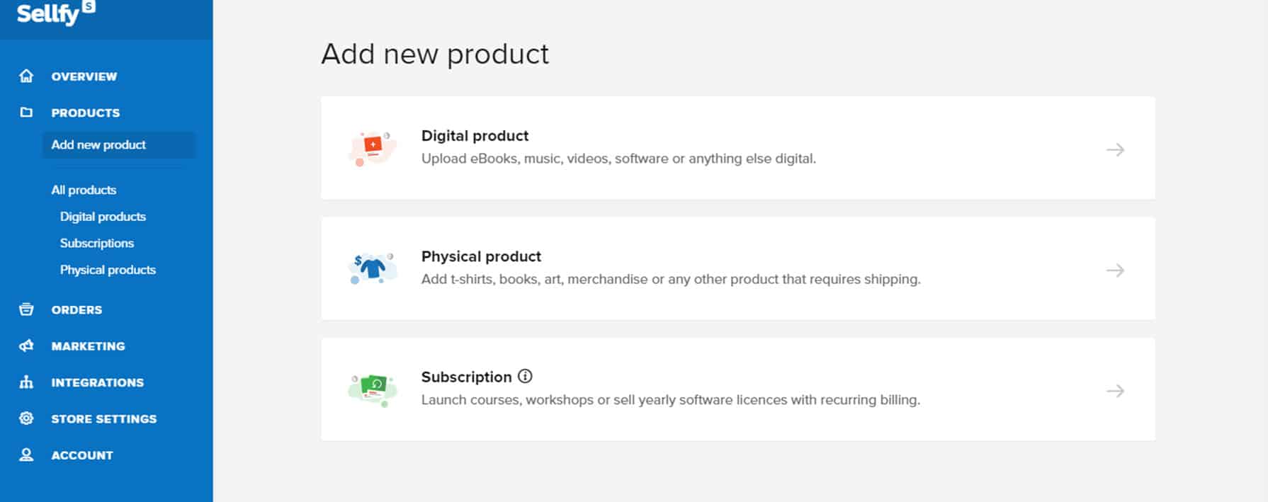1268x502 pixels.
Task: Click the Integrations hierarchy icon
Action: 26,382
